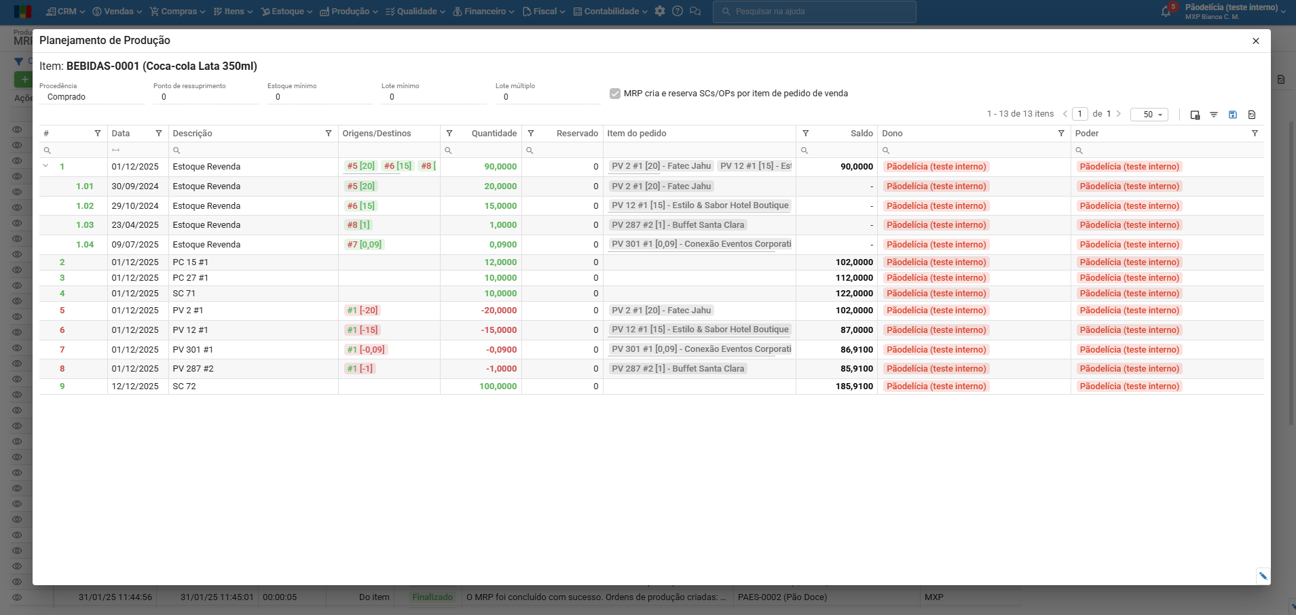
Task: Go to next page using the right arrow
Action: point(1119,114)
